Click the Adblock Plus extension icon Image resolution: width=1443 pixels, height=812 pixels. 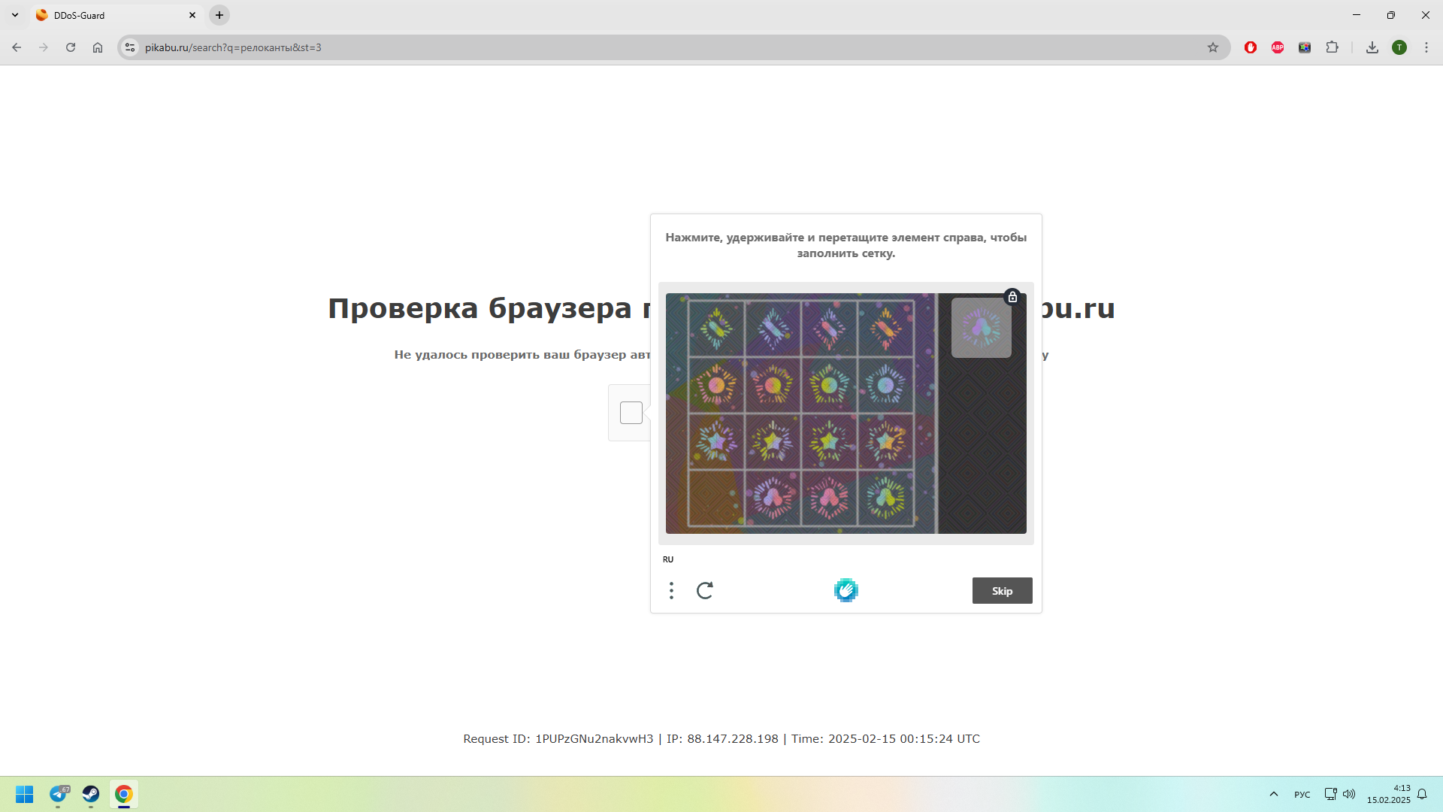[1278, 47]
